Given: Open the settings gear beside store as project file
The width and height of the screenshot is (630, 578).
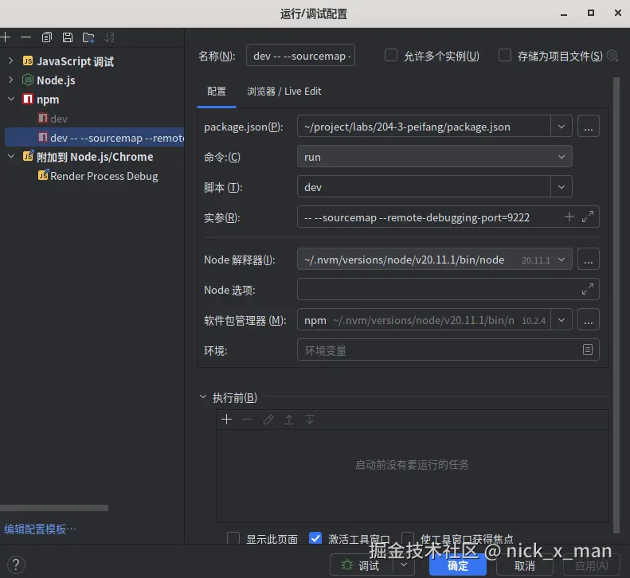Looking at the screenshot, I should (x=612, y=56).
